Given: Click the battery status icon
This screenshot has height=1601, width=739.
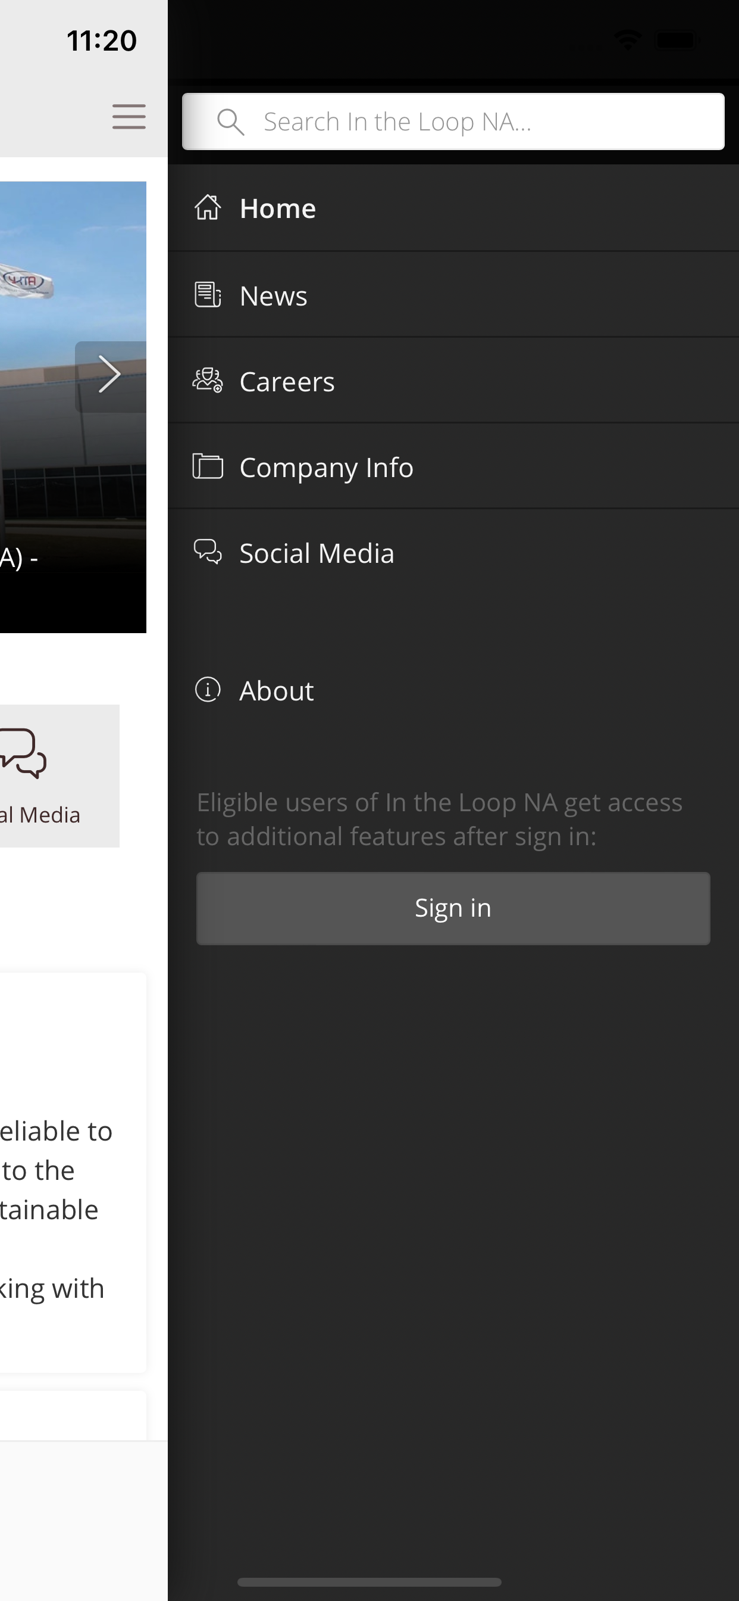Looking at the screenshot, I should click(x=677, y=41).
